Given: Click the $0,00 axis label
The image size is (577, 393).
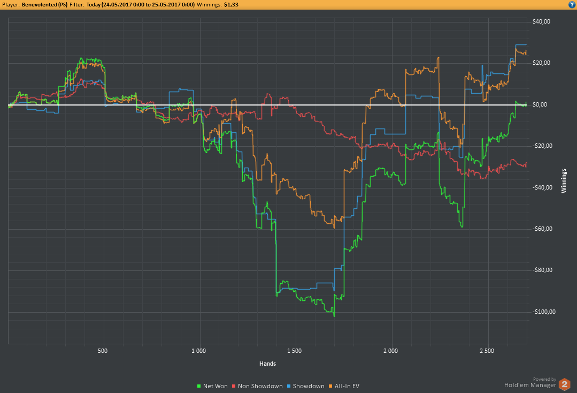Looking at the screenshot, I should tap(540, 104).
